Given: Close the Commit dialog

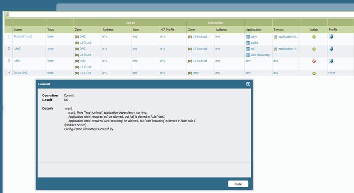Looking at the screenshot, I should point(238,184).
